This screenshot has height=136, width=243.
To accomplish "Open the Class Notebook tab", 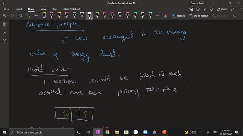I will point(72,9).
